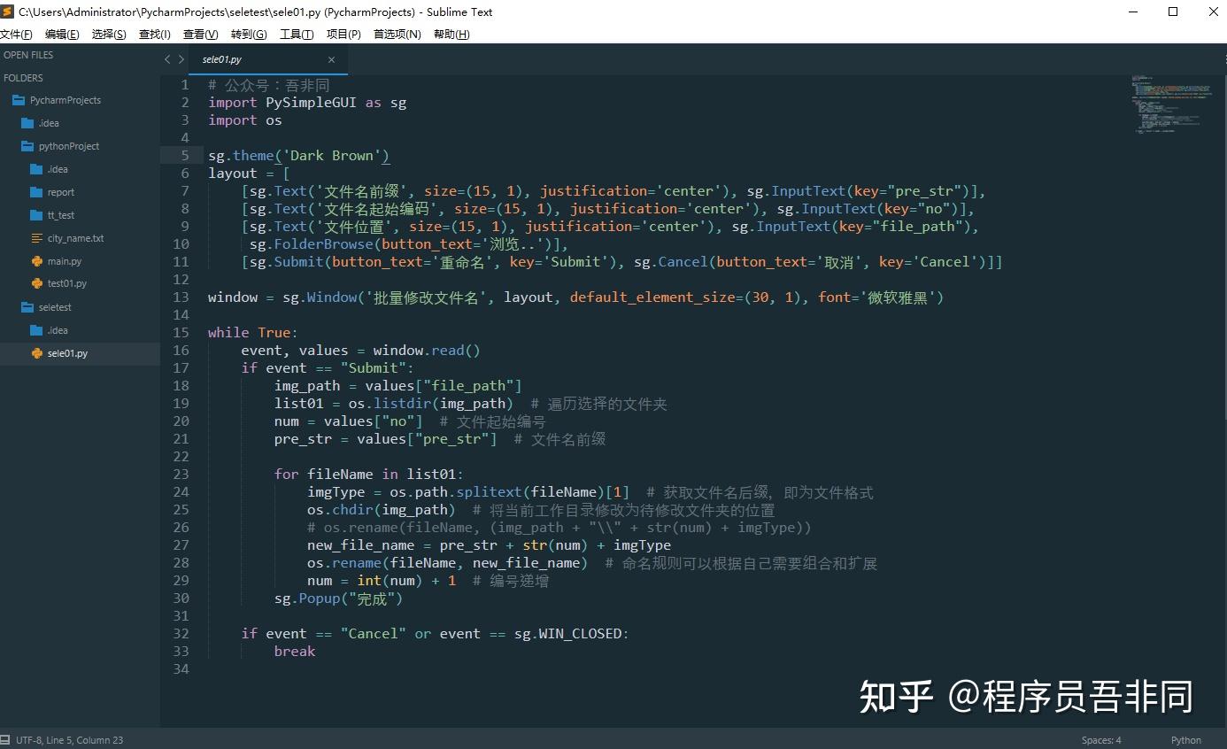The image size is (1227, 749).
Task: Open the 工具(T) menu
Action: [297, 34]
